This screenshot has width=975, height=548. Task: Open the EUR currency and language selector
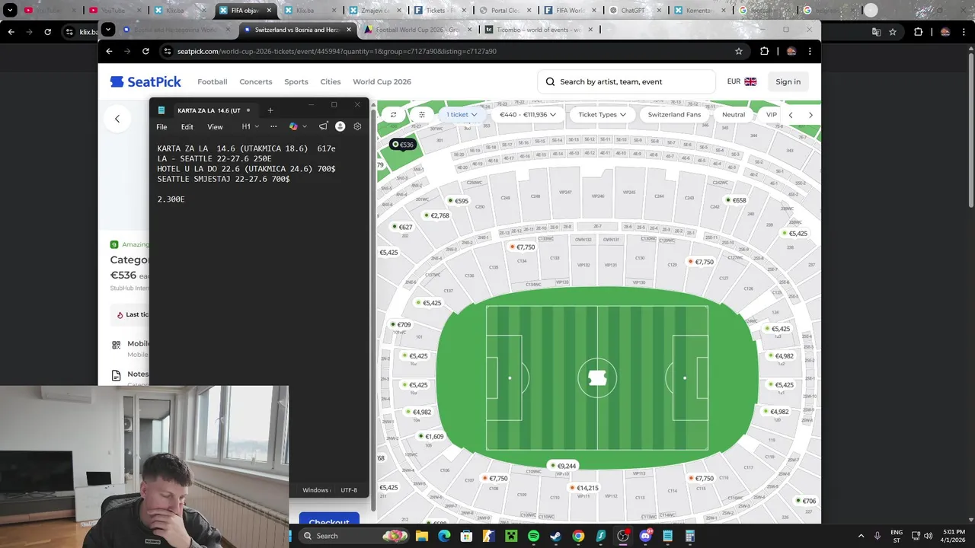click(x=741, y=81)
